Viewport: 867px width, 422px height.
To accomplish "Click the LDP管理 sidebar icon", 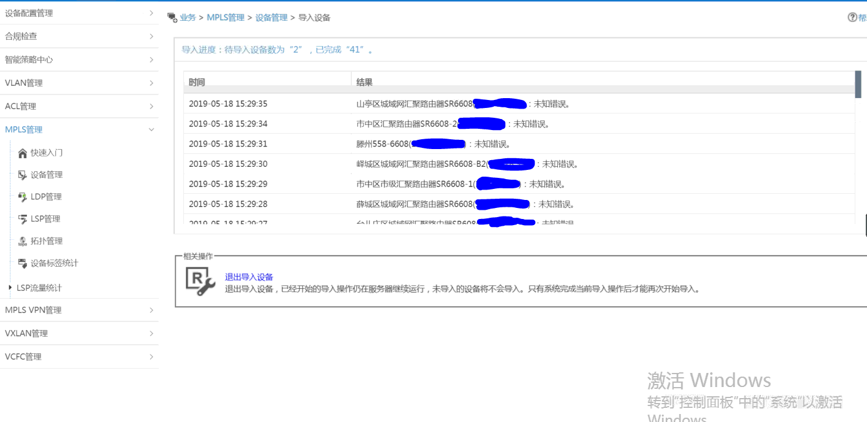I will (23, 198).
